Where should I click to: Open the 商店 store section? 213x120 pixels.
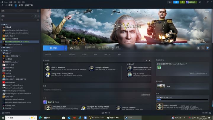tap(10, 5)
